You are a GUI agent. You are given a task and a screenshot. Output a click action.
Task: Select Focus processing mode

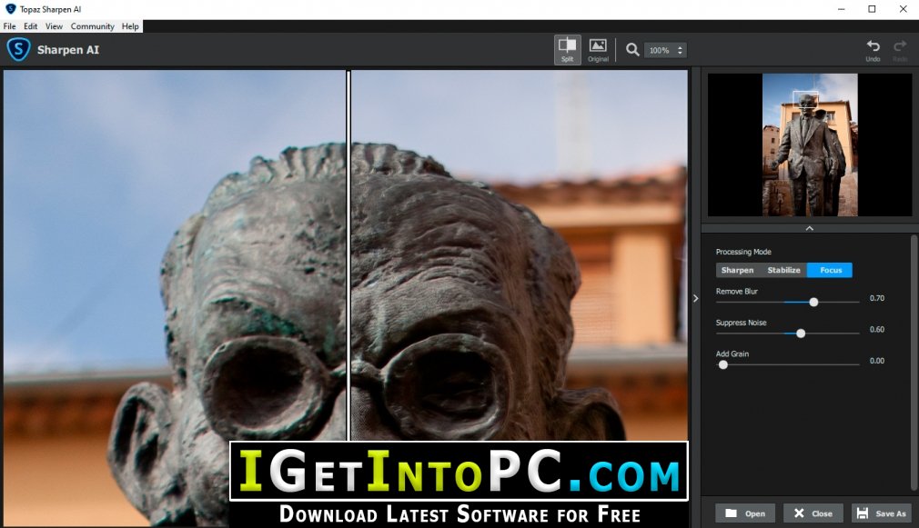[830, 270]
